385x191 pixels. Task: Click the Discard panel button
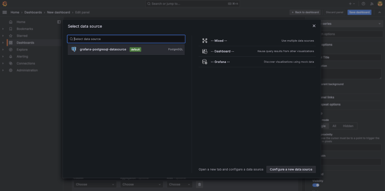pyautogui.click(x=334, y=12)
